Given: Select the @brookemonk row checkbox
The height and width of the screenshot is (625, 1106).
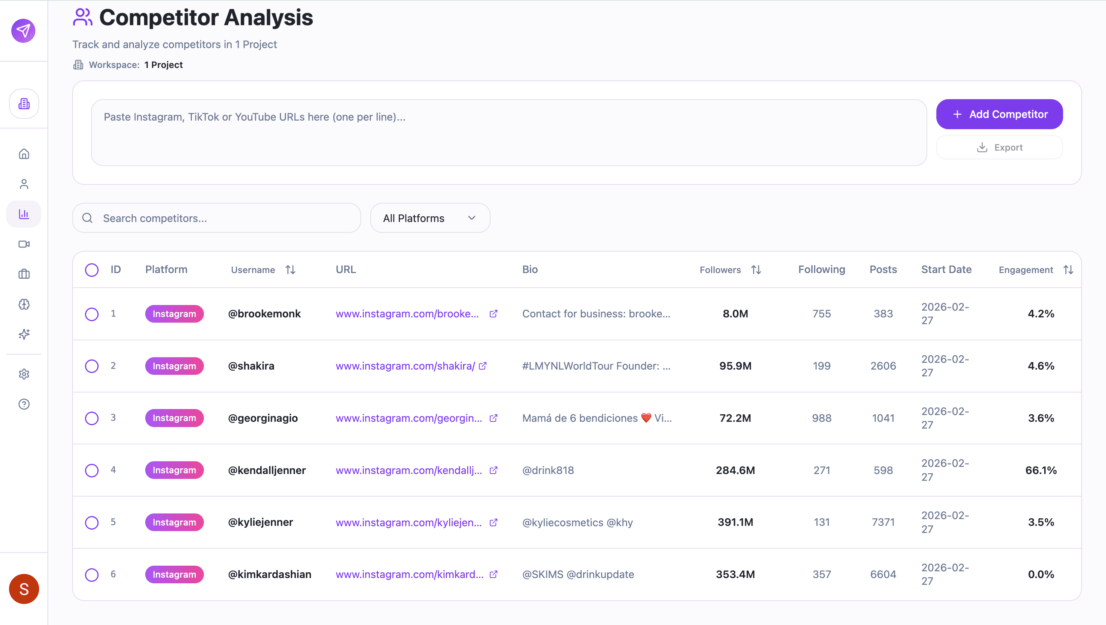Looking at the screenshot, I should pos(91,314).
